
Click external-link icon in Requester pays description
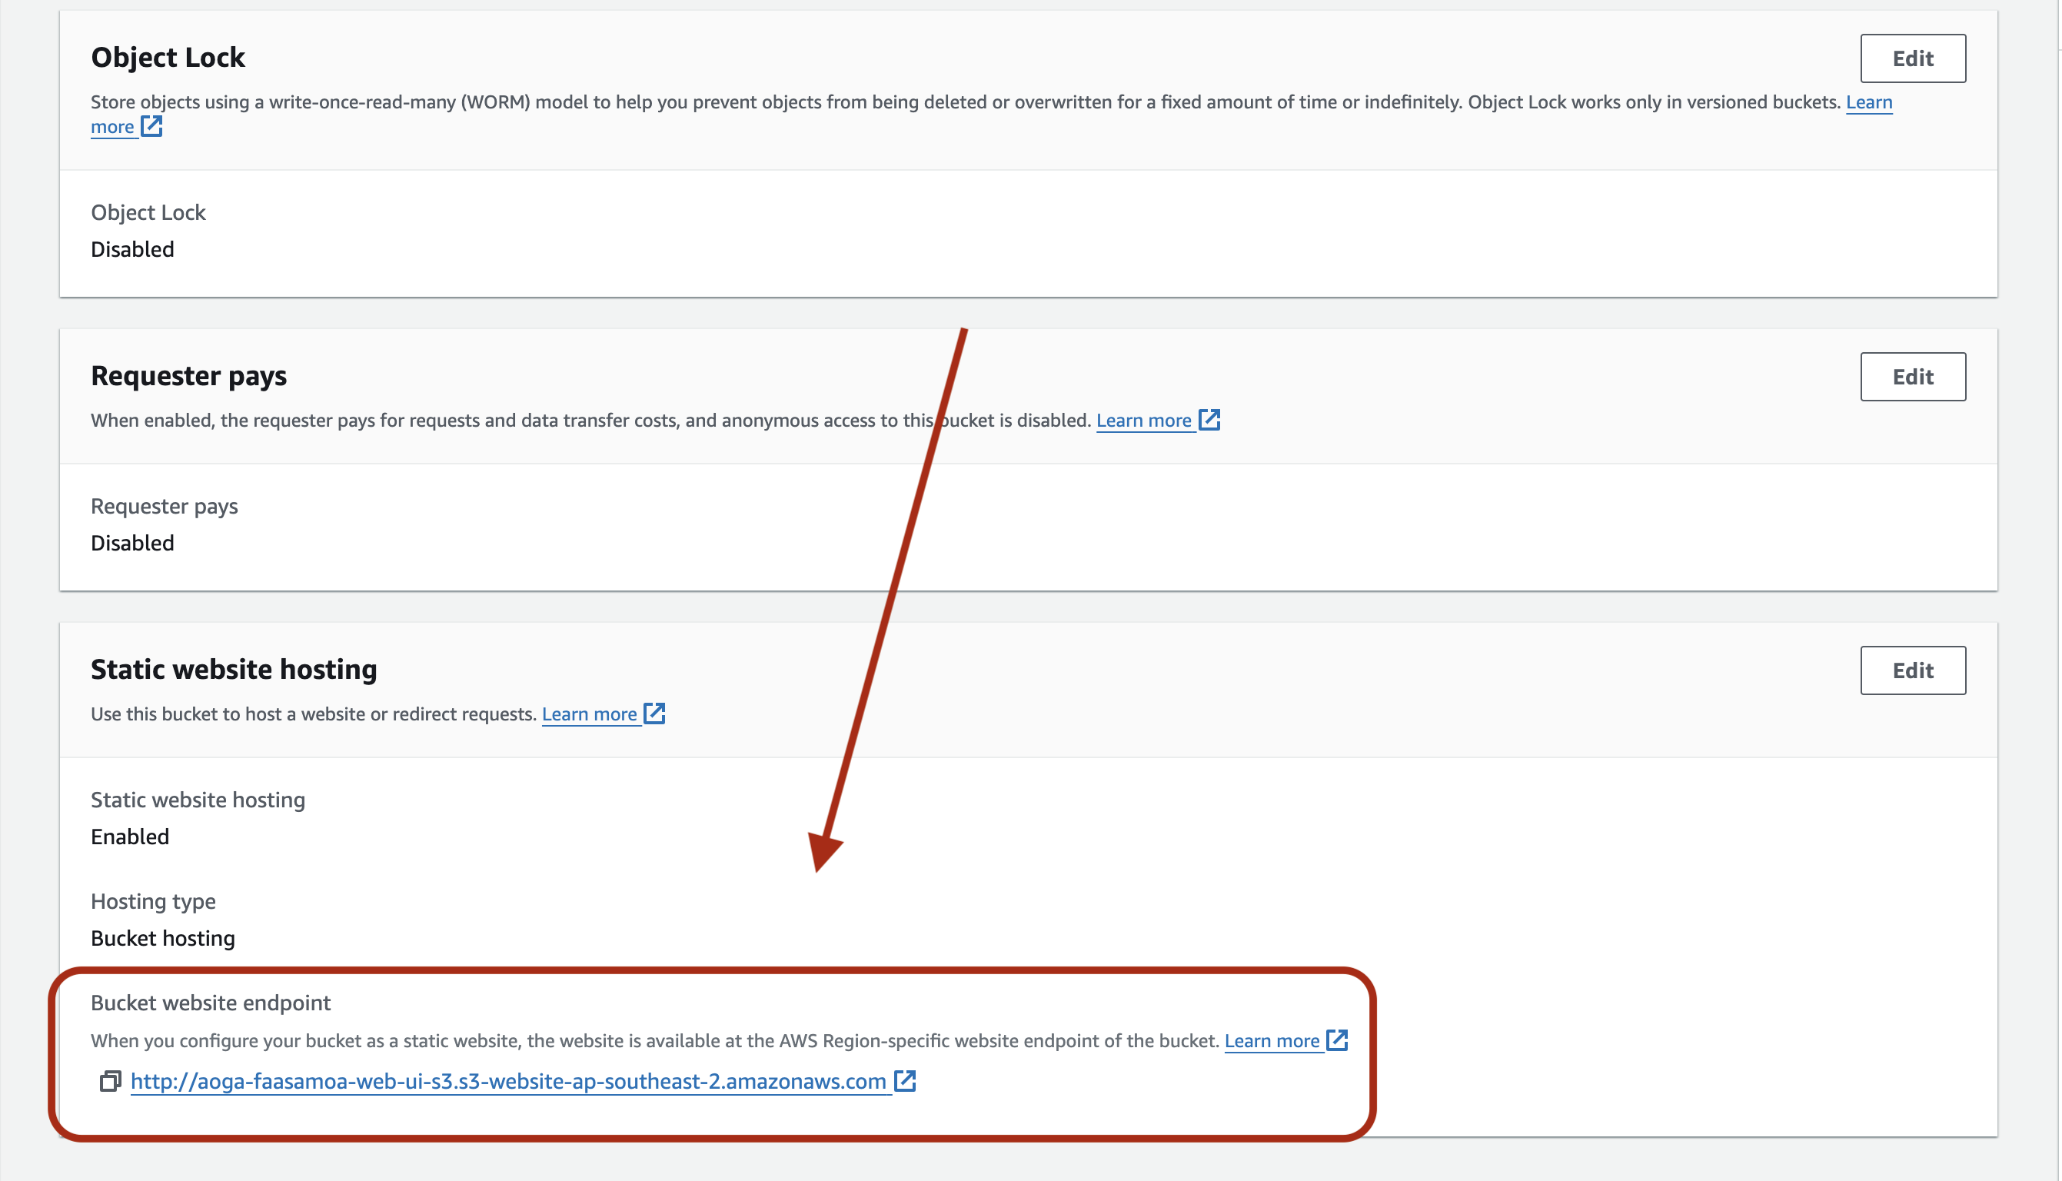[1209, 419]
